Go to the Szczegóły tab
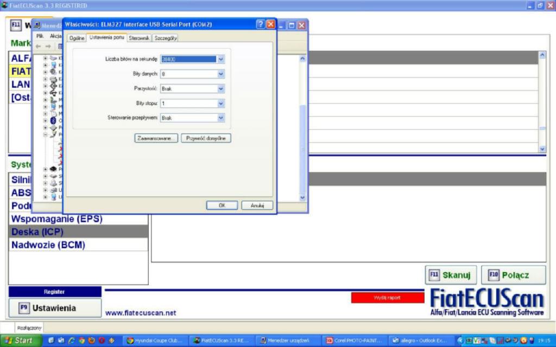This screenshot has height=347, width=556. (166, 38)
